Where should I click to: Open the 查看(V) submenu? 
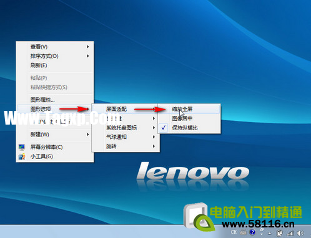(x=55, y=47)
